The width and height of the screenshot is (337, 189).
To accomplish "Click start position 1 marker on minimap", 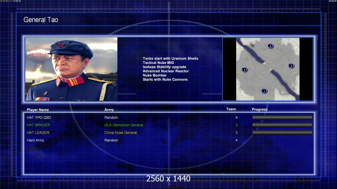I will 264,91.
